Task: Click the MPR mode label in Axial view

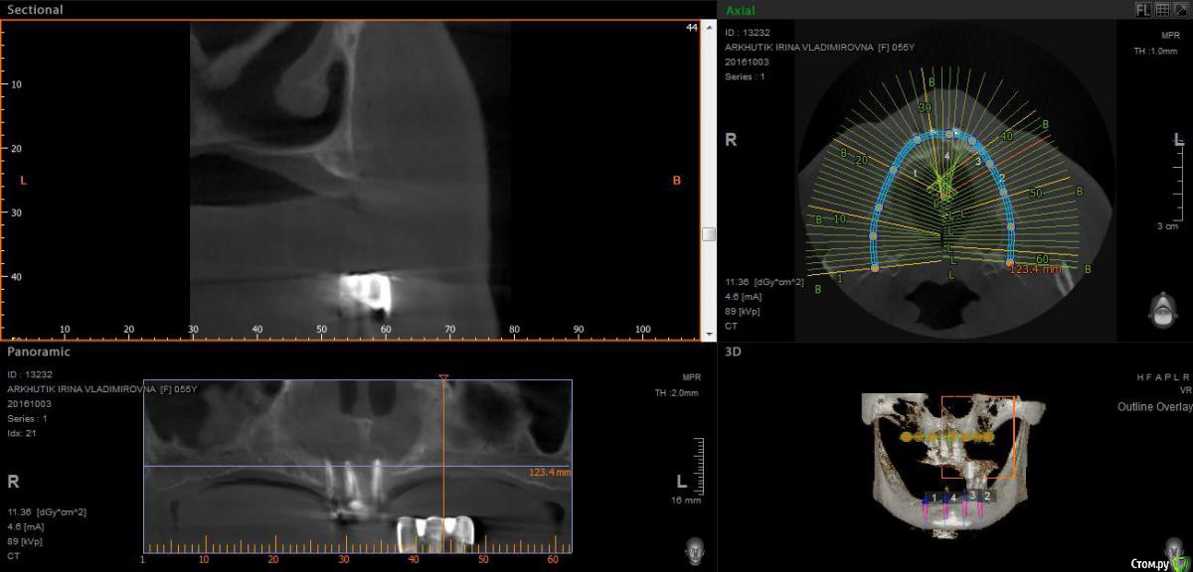Action: tap(1168, 34)
